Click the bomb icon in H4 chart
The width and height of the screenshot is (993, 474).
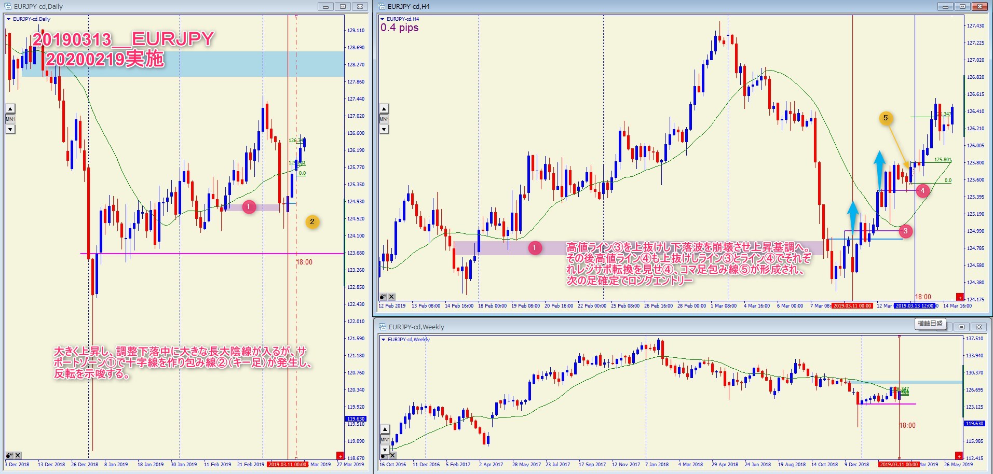(383, 297)
